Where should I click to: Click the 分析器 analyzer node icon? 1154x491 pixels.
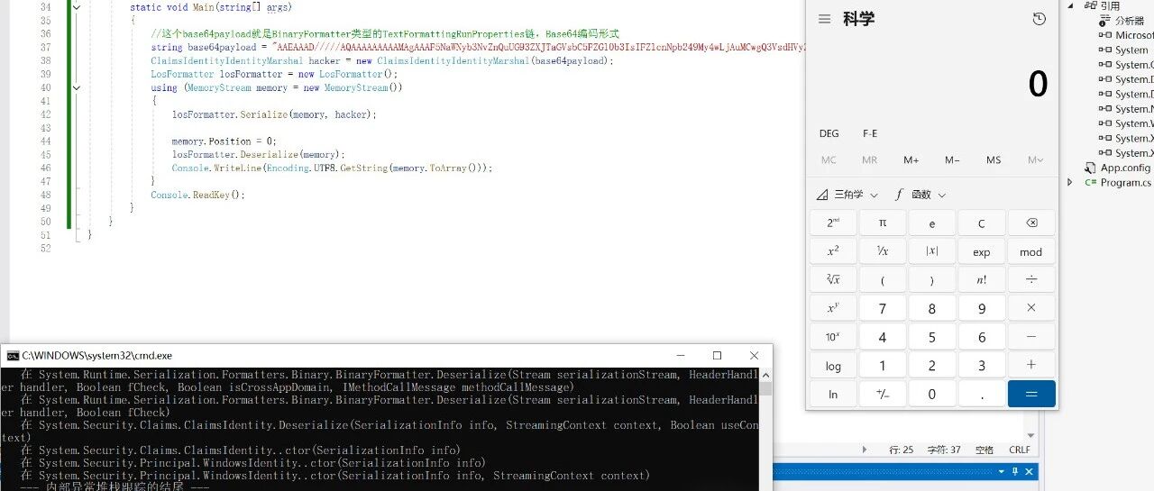[x=1106, y=21]
